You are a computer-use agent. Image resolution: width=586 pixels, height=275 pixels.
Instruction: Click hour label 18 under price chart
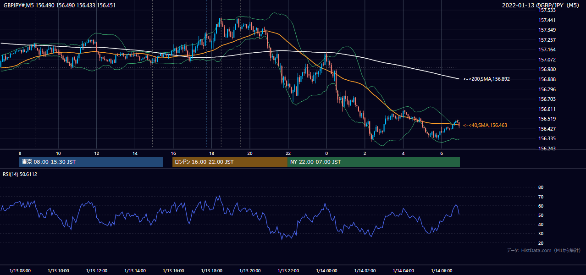click(x=211, y=153)
